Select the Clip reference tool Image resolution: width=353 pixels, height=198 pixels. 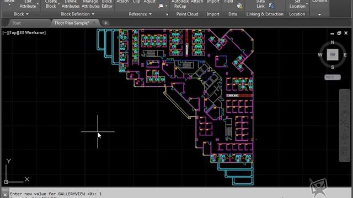pyautogui.click(x=136, y=2)
